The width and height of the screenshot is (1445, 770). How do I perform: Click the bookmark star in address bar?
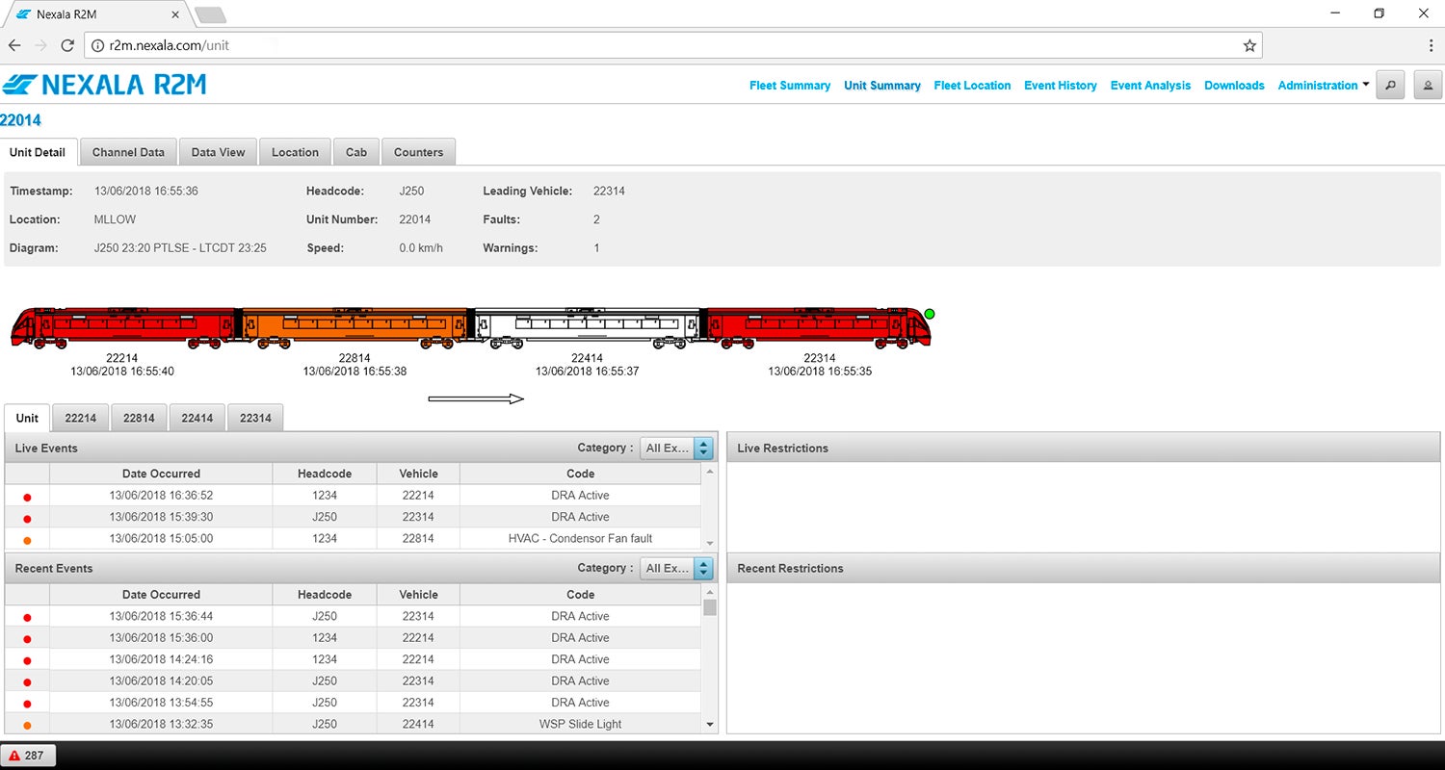click(x=1249, y=45)
